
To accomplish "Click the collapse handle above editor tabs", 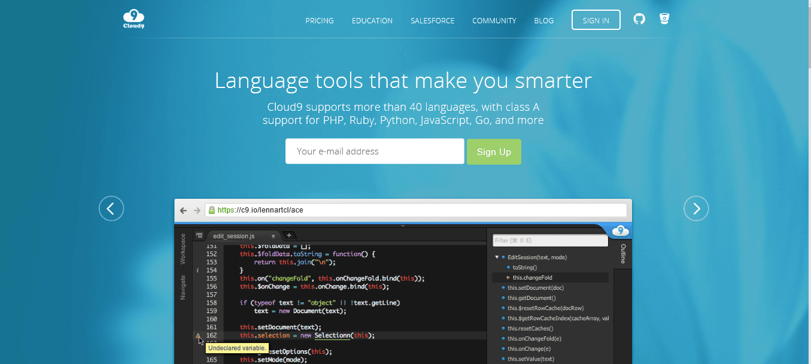I will pyautogui.click(x=403, y=226).
